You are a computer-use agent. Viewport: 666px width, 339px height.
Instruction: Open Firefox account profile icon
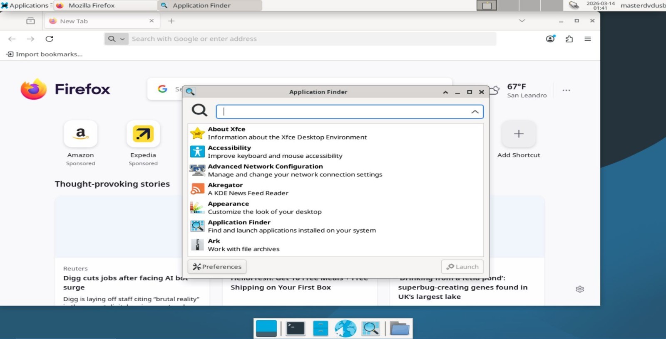[x=550, y=39]
